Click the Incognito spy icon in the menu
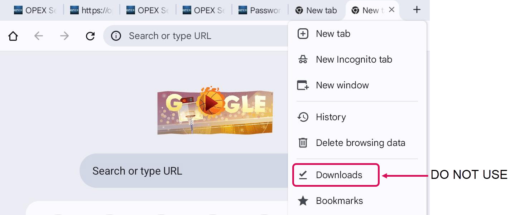Image resolution: width=510 pixels, height=215 pixels. 303,60
